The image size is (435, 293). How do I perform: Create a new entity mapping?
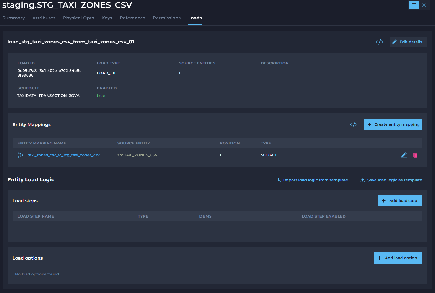393,124
